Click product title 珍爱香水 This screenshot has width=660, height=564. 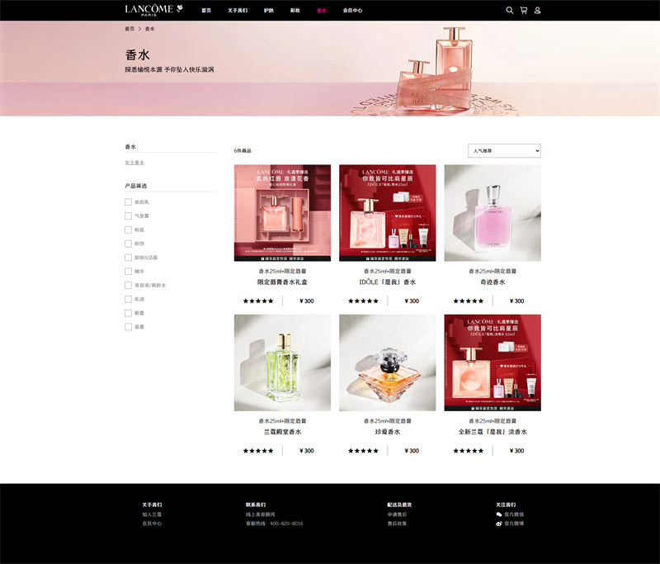388,432
